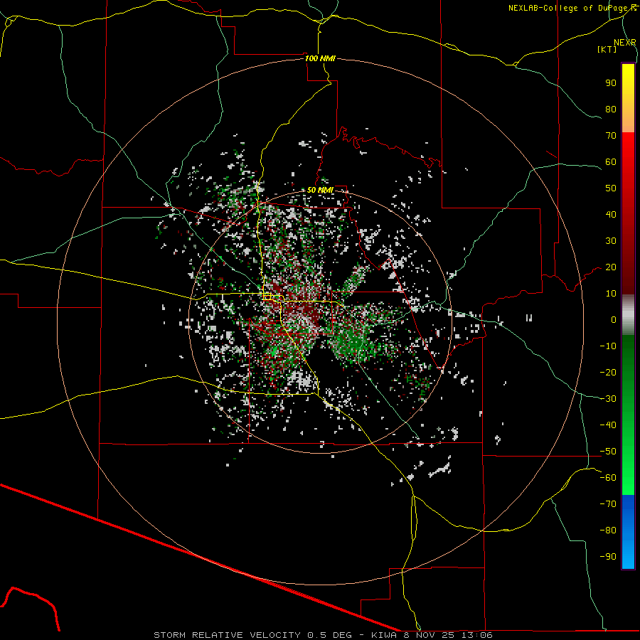
Task: Click the 50 value on the velocity scale
Action: coord(611,188)
